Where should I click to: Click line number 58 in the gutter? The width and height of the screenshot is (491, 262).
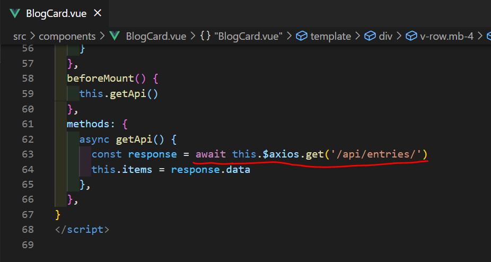(28, 78)
